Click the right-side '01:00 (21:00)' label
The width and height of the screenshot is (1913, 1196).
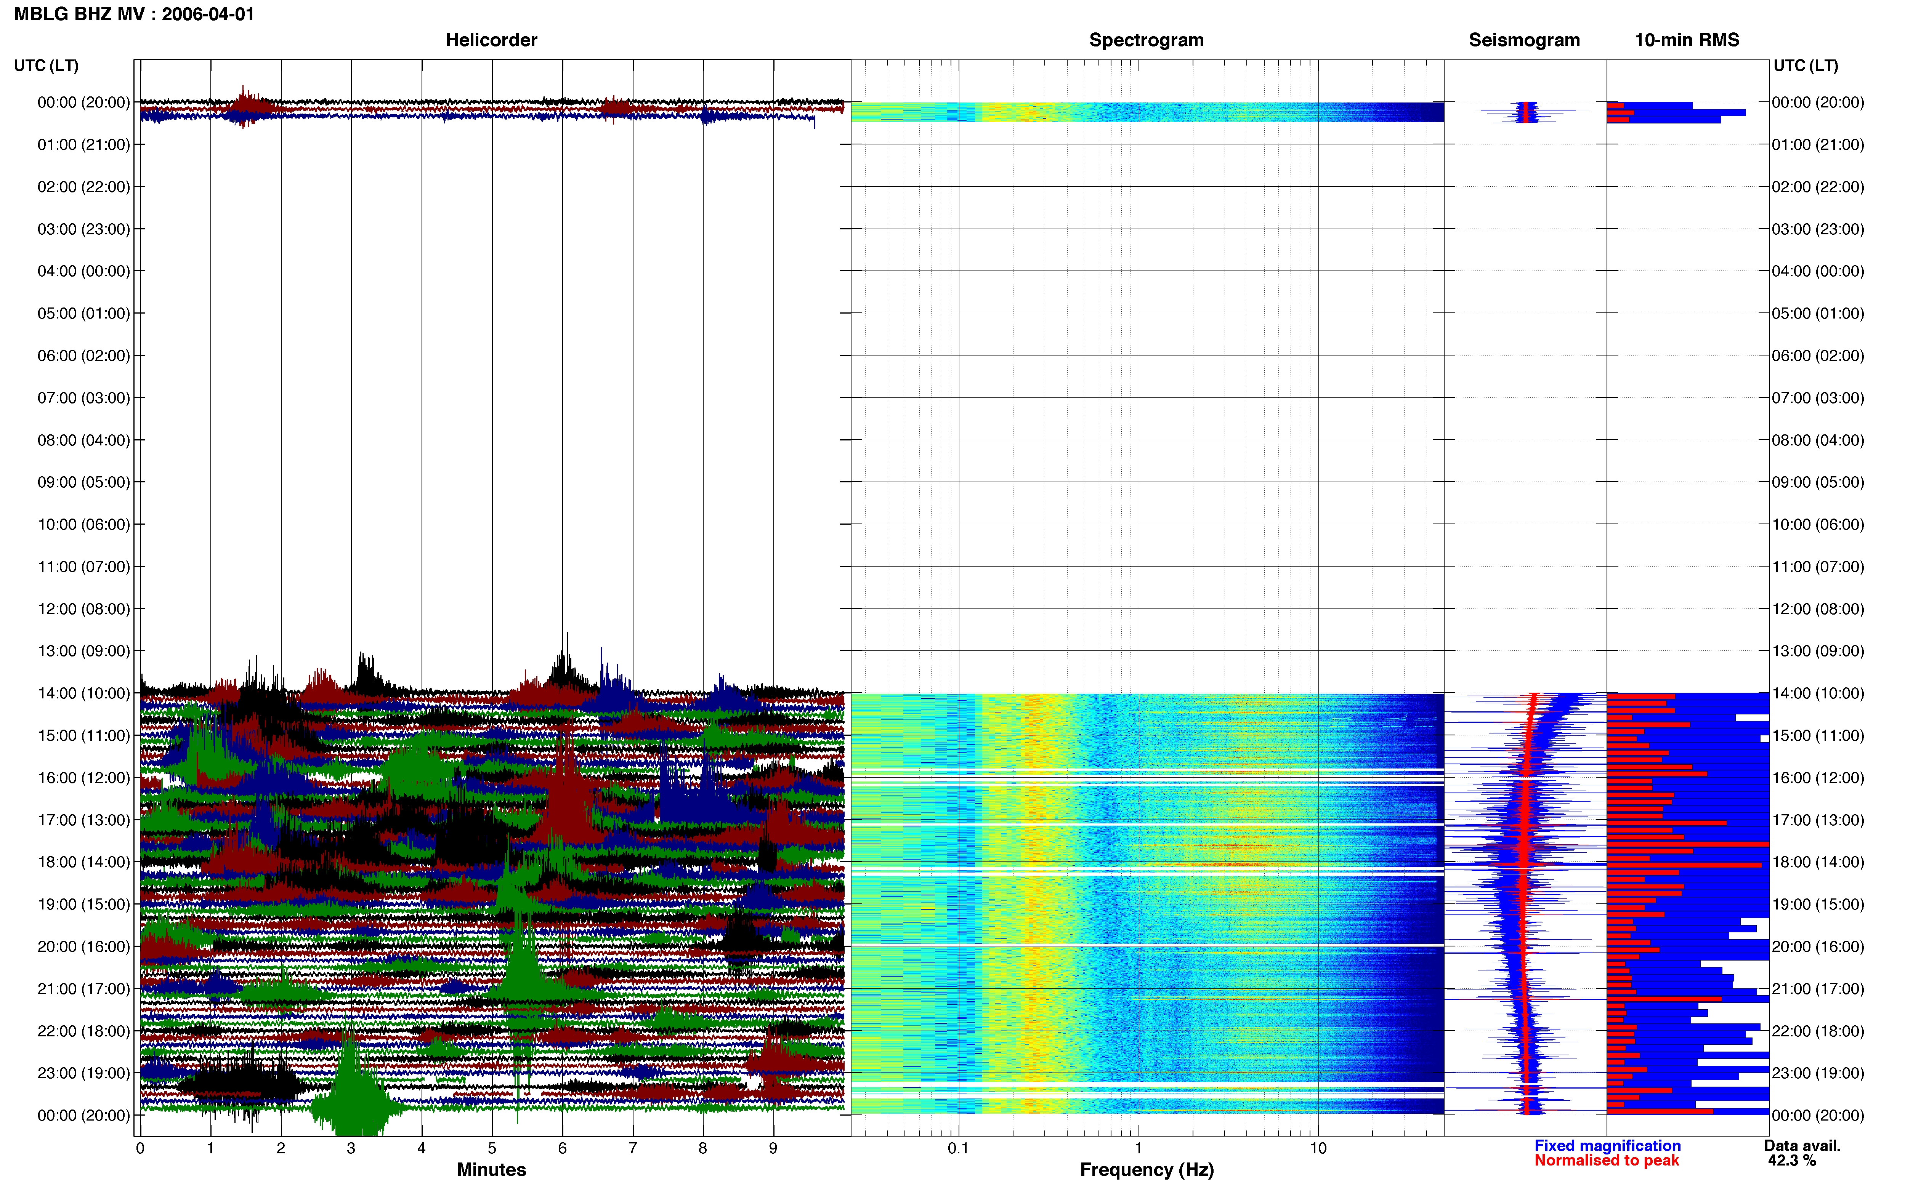[x=1818, y=145]
